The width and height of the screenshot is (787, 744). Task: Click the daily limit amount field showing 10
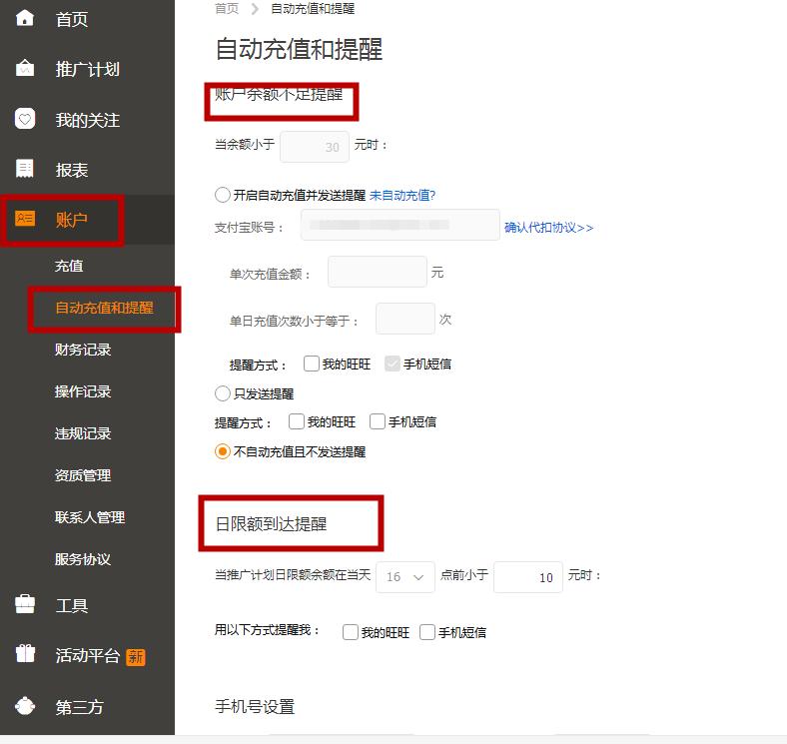click(x=528, y=577)
